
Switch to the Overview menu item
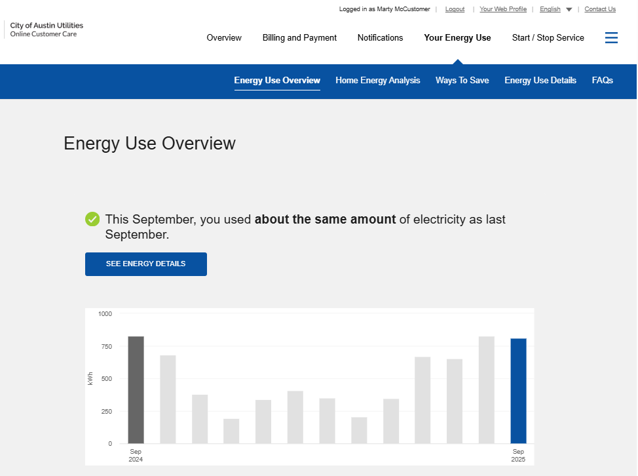coord(224,37)
